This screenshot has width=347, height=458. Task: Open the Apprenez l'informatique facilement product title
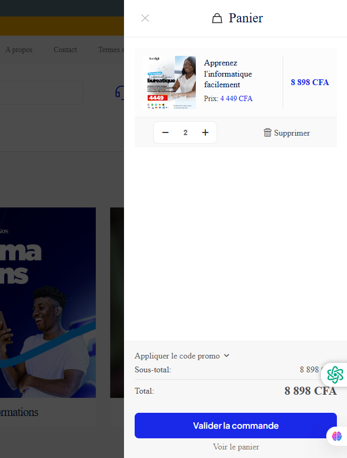228,73
